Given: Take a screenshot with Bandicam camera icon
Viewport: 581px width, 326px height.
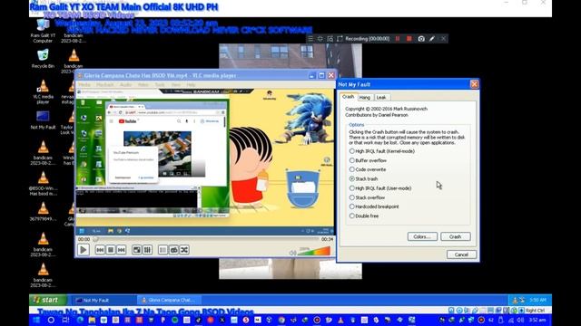Looking at the screenshot, I should [x=421, y=38].
